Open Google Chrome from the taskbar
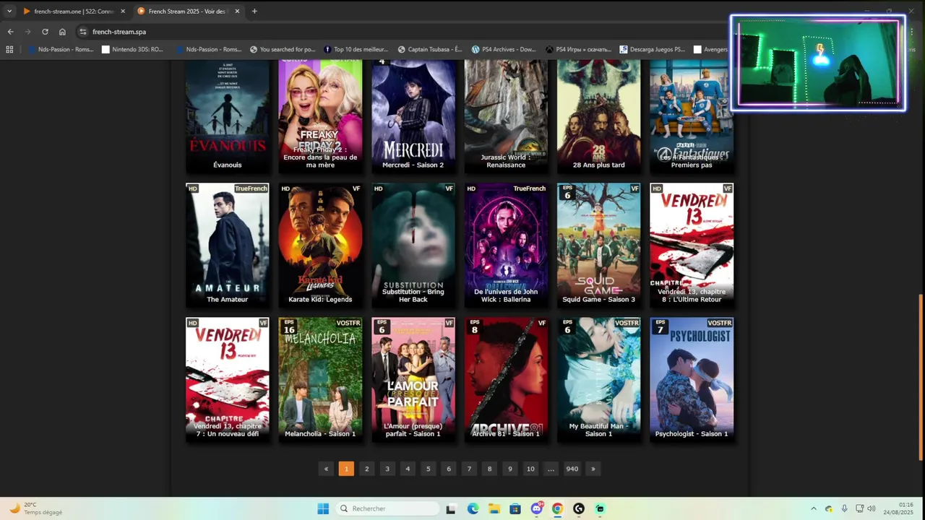This screenshot has width=925, height=520. (x=557, y=508)
